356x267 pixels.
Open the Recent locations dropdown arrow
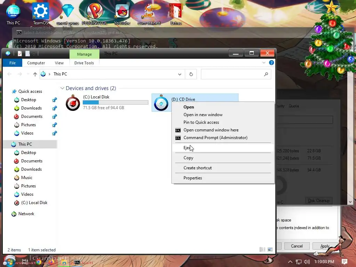coord(28,74)
